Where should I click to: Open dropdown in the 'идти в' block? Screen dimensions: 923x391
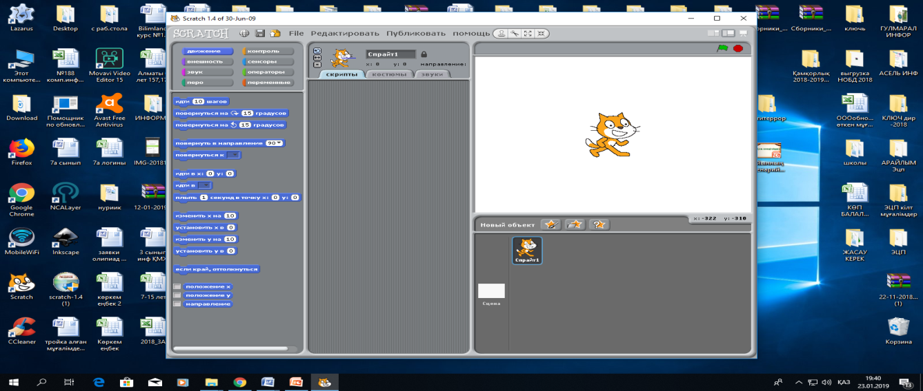(x=205, y=185)
